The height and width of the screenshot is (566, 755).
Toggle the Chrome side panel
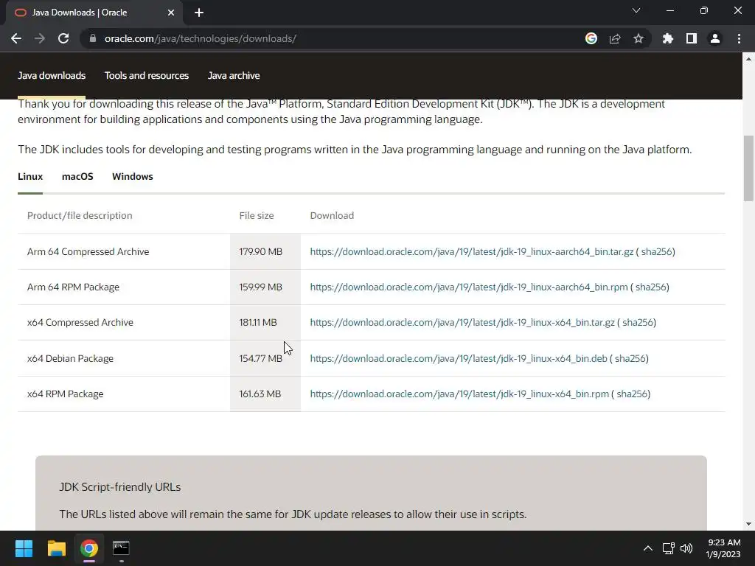[x=692, y=38]
